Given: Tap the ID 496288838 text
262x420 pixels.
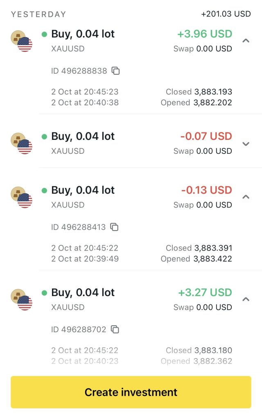Looking at the screenshot, I should pyautogui.click(x=79, y=71).
